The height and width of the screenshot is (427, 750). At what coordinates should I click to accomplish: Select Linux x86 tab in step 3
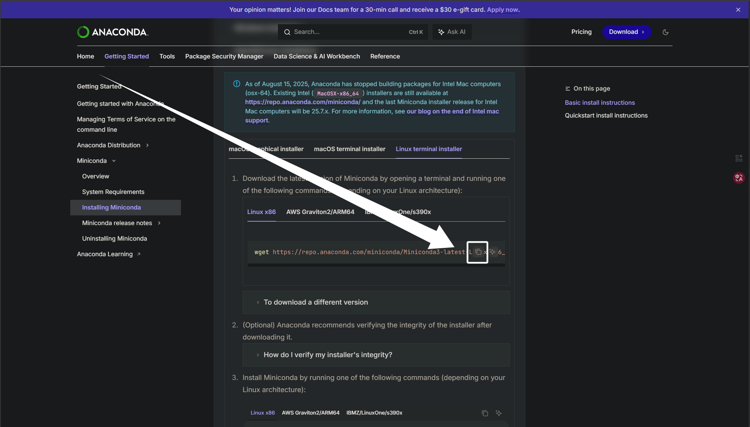click(x=263, y=413)
